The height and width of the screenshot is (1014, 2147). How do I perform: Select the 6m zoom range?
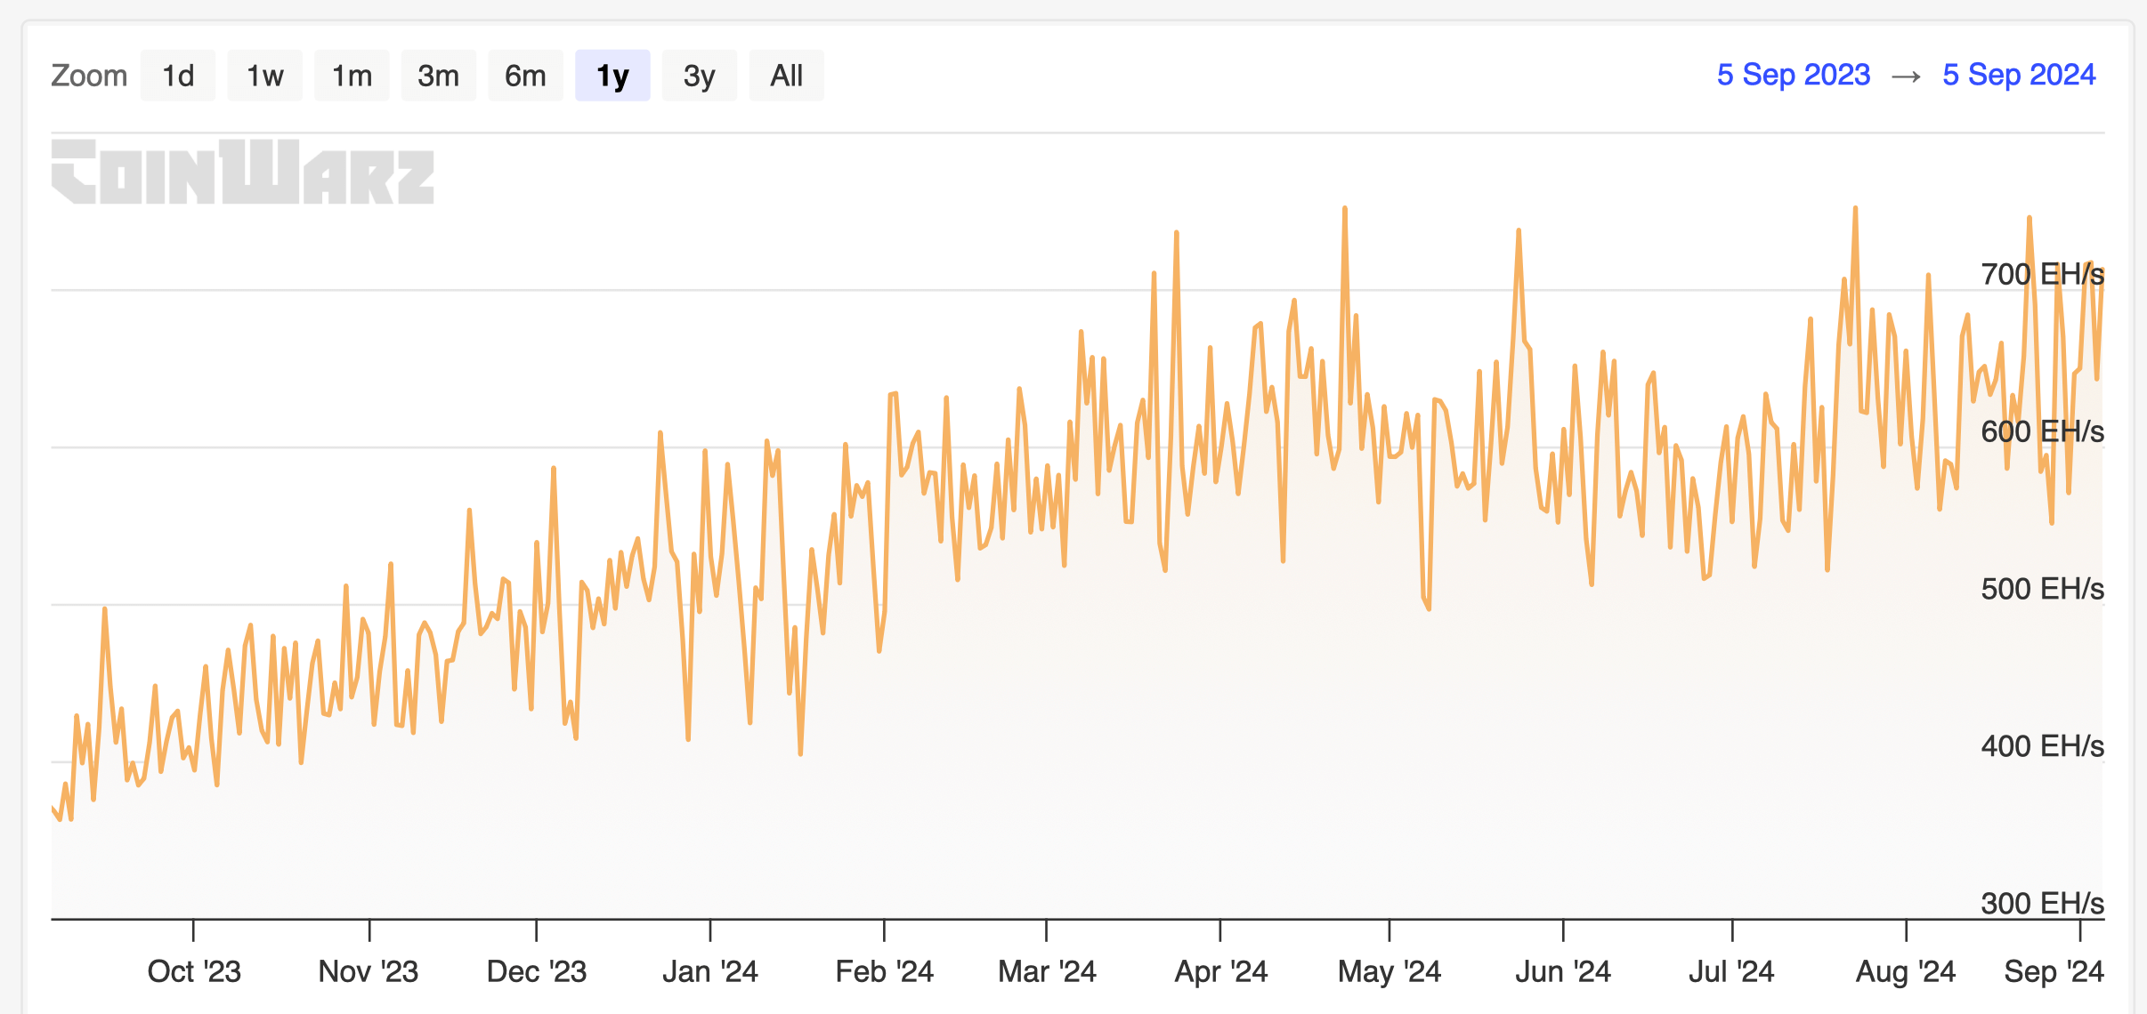(x=525, y=76)
